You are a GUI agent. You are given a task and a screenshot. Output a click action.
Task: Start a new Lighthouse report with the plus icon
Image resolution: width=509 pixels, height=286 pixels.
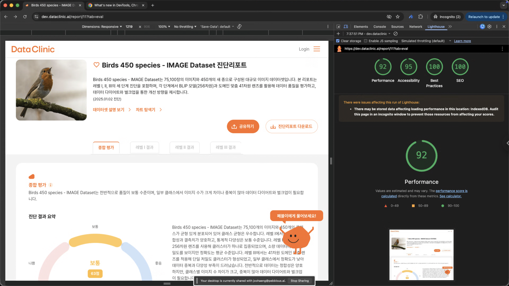[x=338, y=34]
